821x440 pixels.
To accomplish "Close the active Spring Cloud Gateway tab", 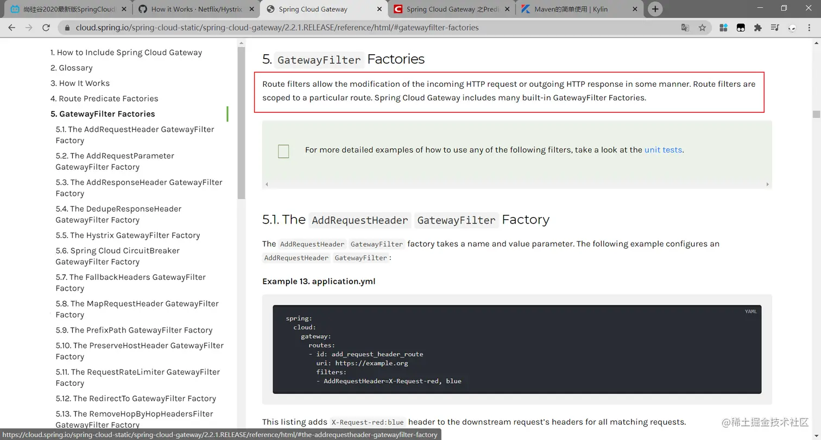I will 378,9.
